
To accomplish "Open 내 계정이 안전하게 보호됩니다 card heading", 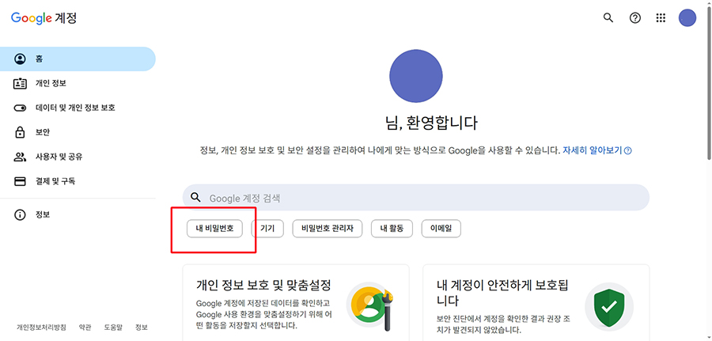I will click(x=502, y=293).
